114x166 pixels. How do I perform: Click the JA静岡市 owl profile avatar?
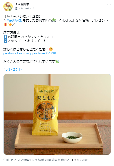tap(8, 7)
